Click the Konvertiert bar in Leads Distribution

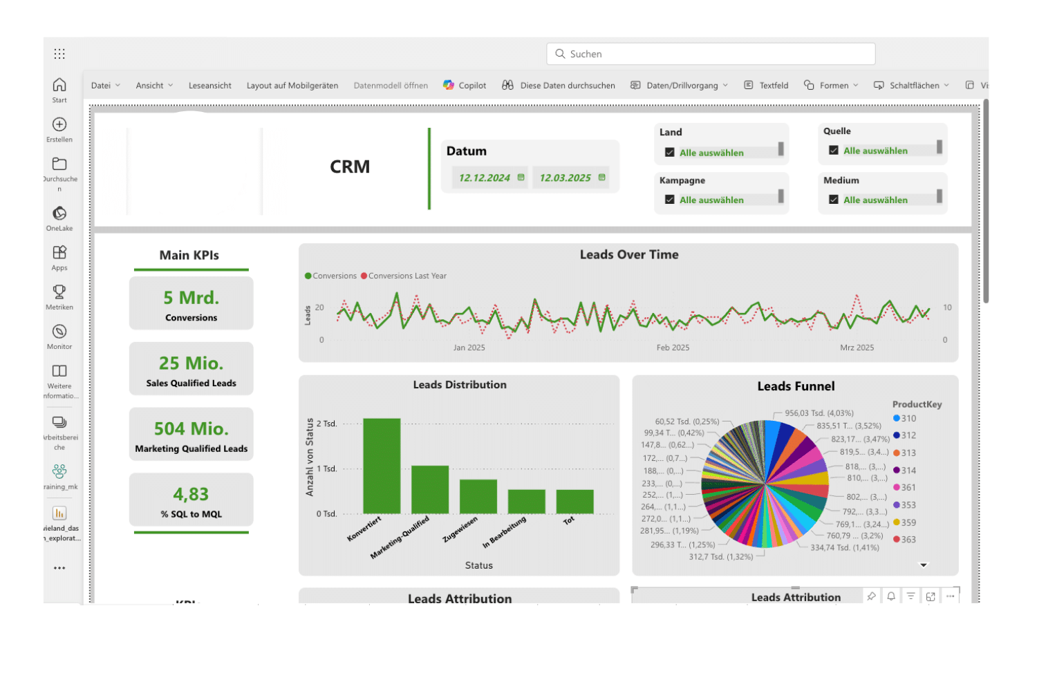click(x=382, y=466)
